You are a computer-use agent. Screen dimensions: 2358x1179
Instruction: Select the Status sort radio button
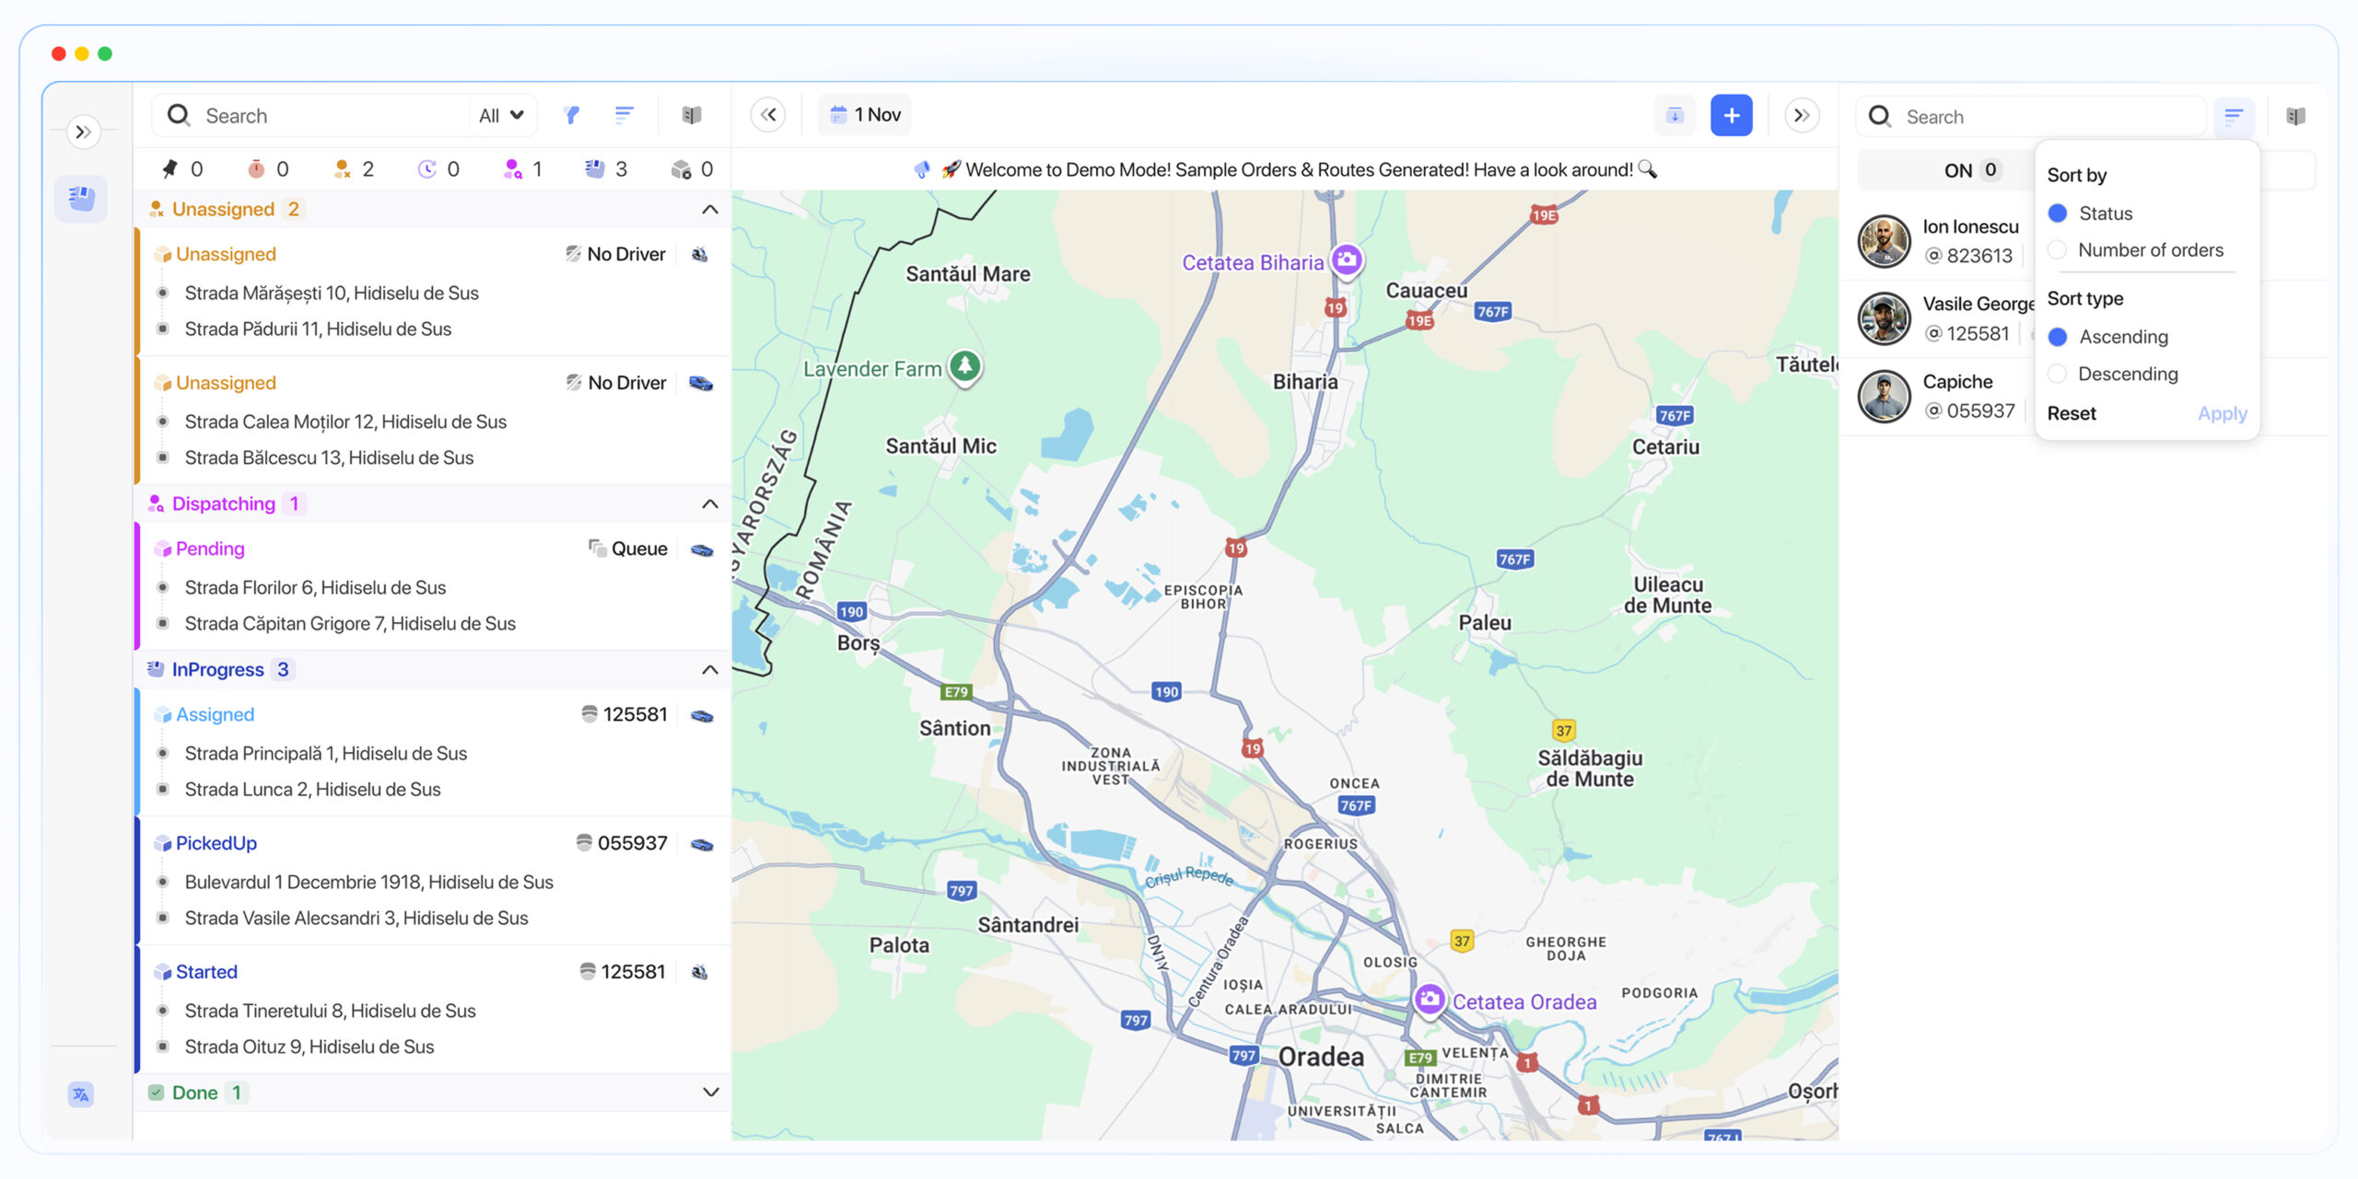point(2058,214)
